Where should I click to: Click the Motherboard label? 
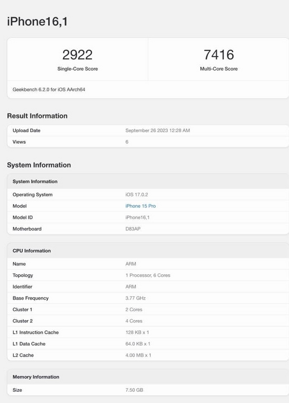point(27,229)
